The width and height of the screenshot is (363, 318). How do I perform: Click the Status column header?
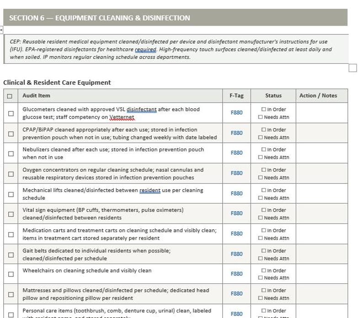[273, 96]
